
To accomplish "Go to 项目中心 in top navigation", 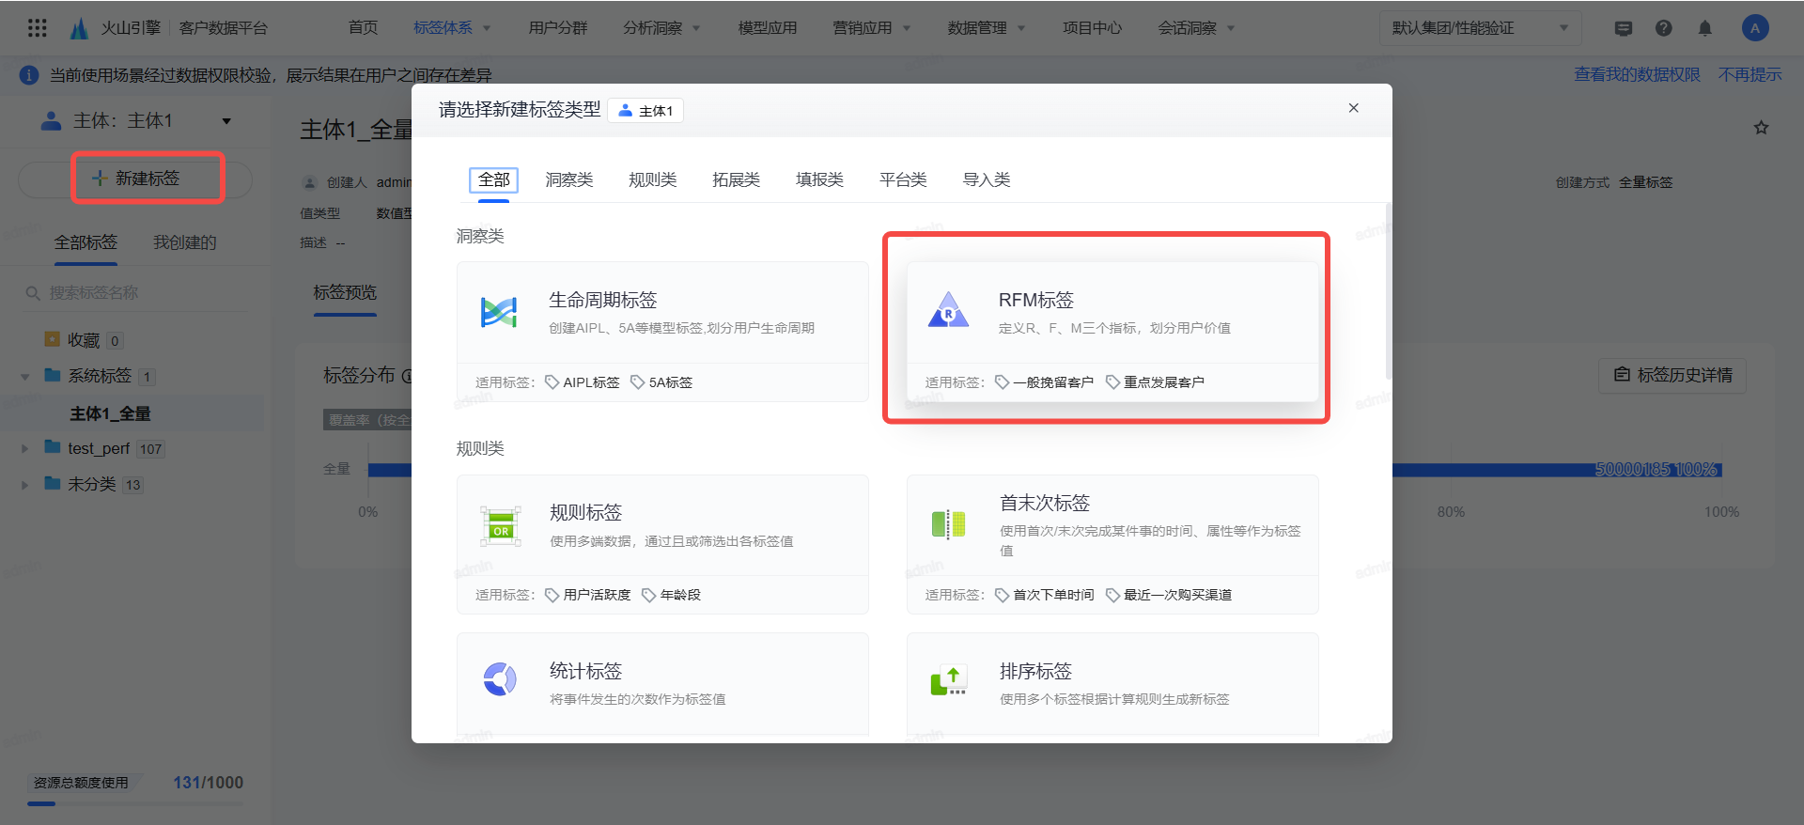I will (x=1092, y=28).
